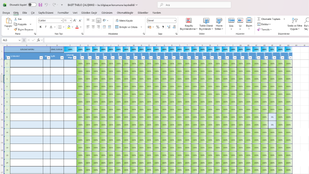Toggle bottom align button
Screen dimensions: 309x174
tap(98, 20)
